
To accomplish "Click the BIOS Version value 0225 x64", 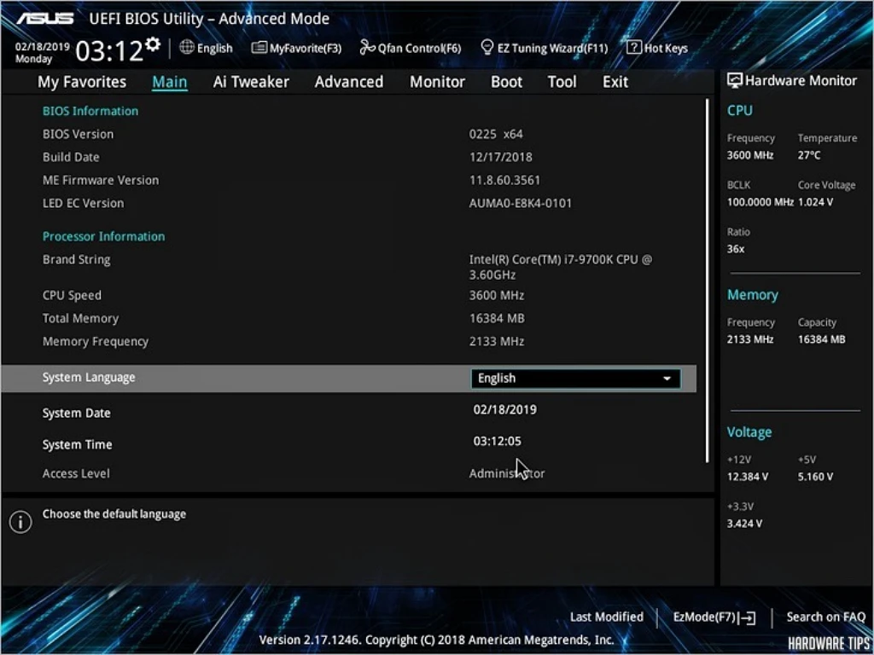I will click(x=496, y=134).
